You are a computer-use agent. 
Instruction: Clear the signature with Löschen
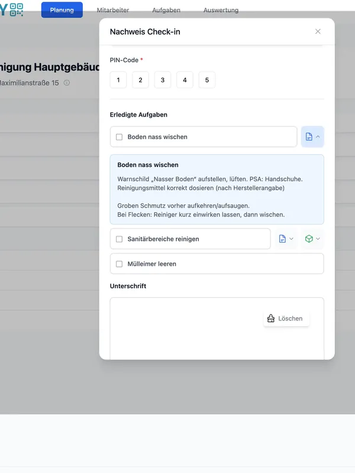click(286, 318)
